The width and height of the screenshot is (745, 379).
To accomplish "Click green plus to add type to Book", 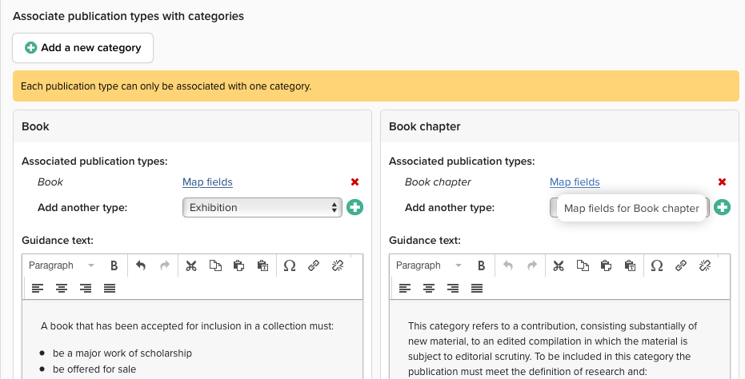I will tap(355, 208).
